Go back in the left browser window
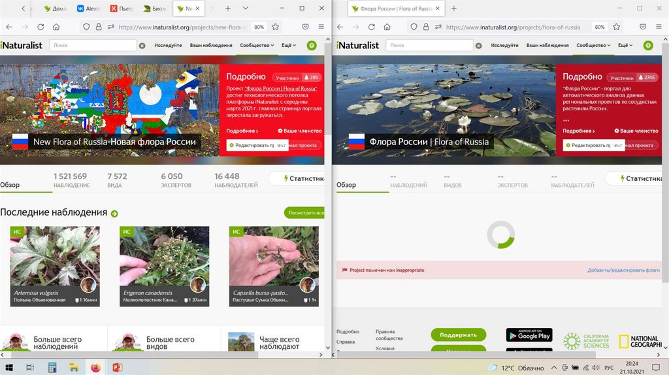This screenshot has height=375, width=669. (x=9, y=27)
